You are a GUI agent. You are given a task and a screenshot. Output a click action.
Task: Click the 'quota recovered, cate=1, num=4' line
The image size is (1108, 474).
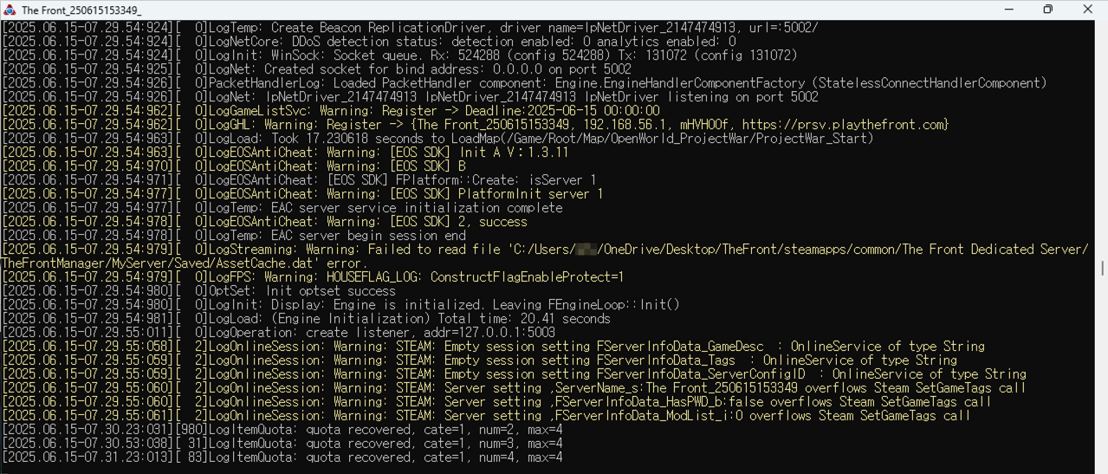[282, 458]
